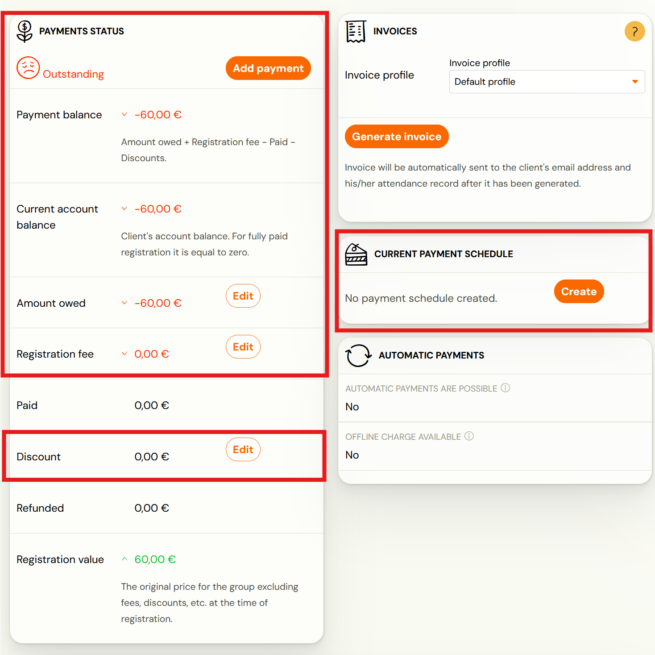Click the sad face Outstanding icon
This screenshot has height=655, width=655.
(x=28, y=68)
